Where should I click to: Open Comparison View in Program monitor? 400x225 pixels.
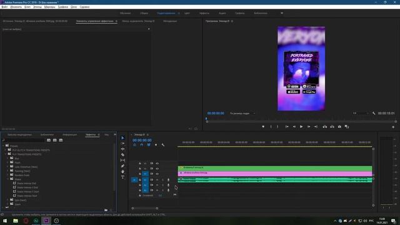click(x=347, y=126)
